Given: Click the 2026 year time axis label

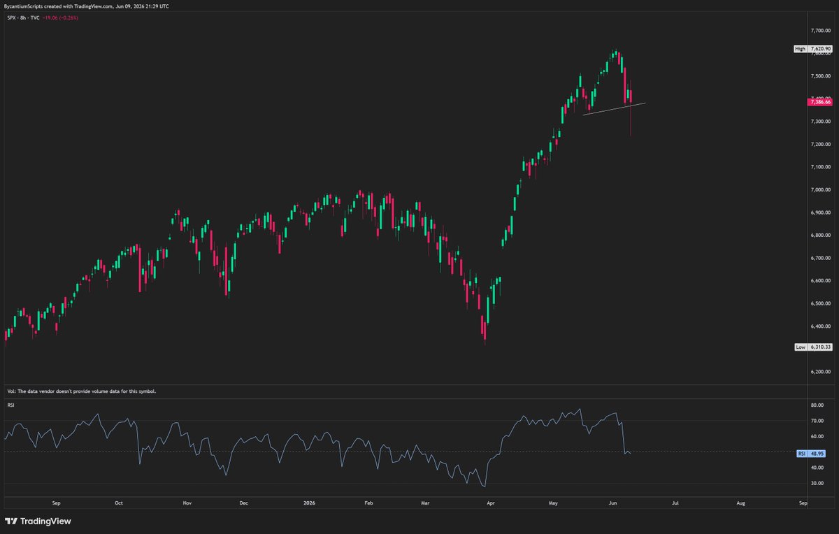Looking at the screenshot, I should click(308, 503).
